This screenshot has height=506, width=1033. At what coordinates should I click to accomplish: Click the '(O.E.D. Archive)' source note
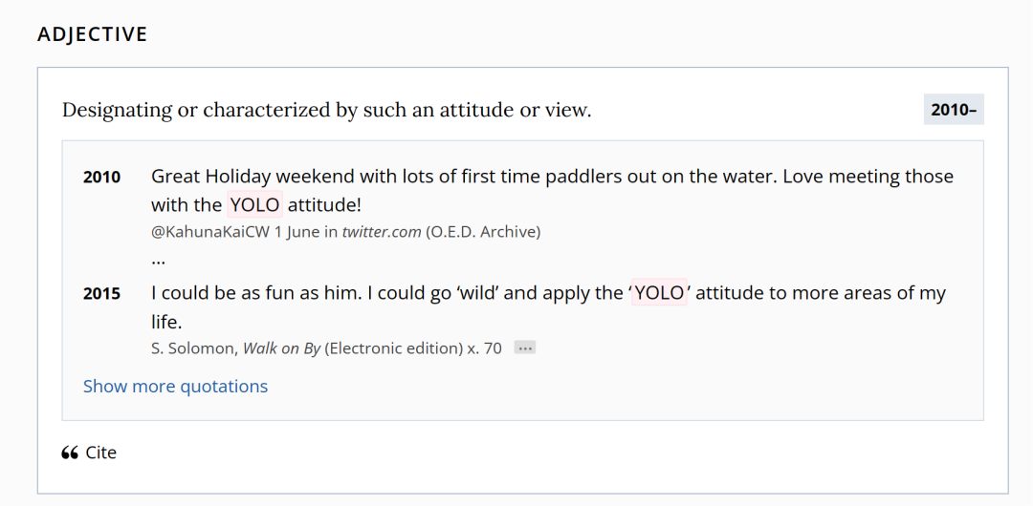point(483,232)
